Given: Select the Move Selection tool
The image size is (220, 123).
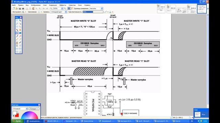Looking at the screenshot, I should click(x=20, y=24).
